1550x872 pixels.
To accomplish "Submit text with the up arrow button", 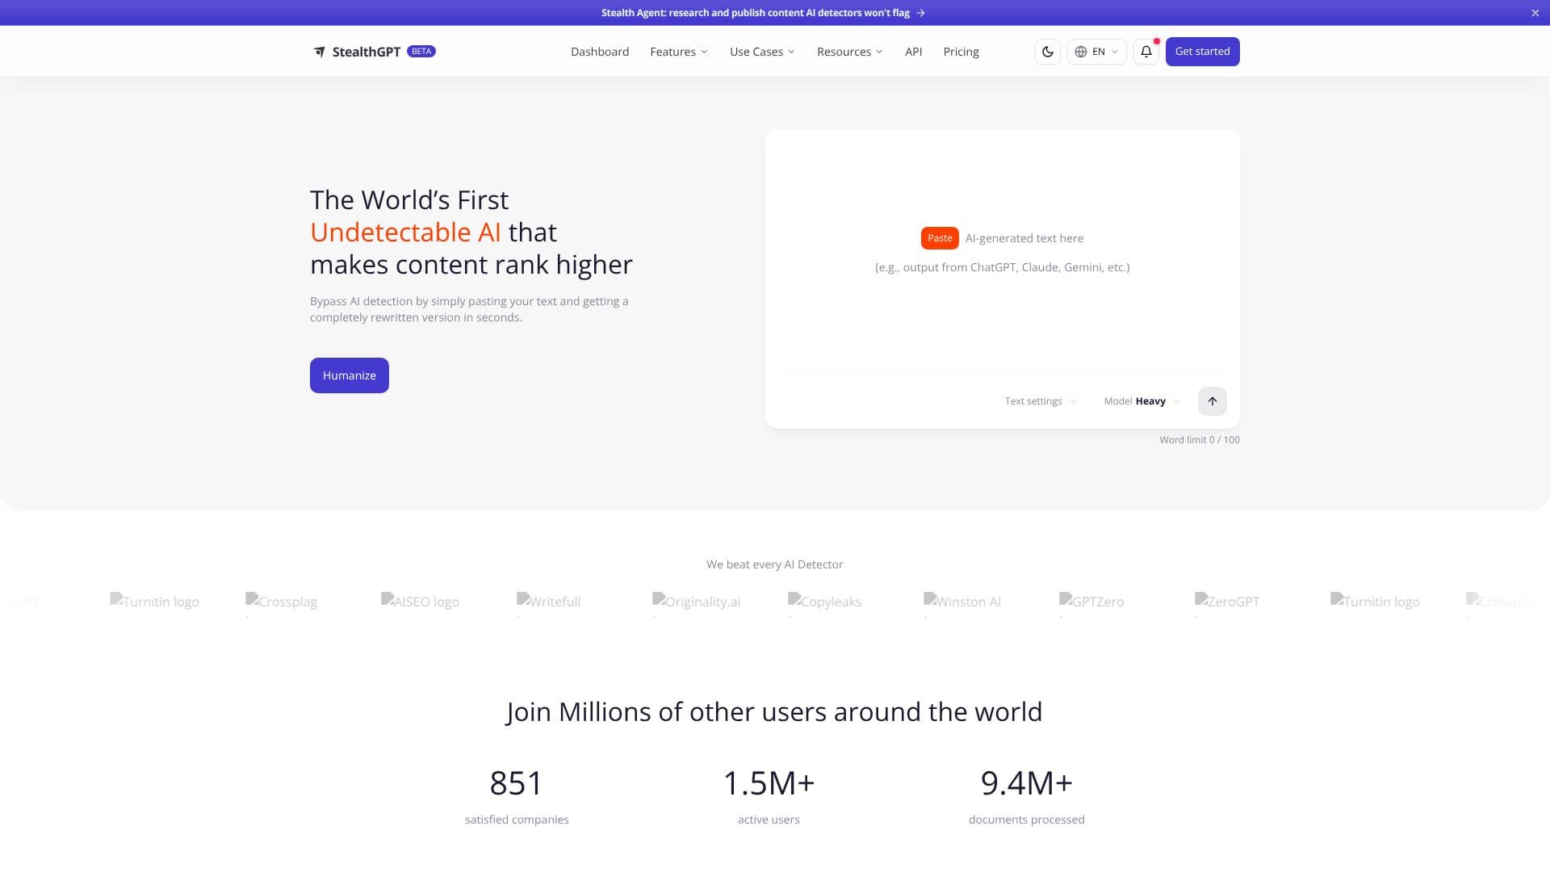I will pyautogui.click(x=1212, y=401).
